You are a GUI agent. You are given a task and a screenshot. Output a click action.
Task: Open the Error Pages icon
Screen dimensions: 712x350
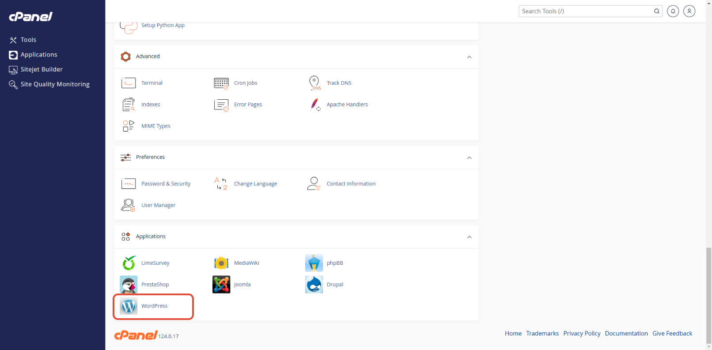[221, 105]
